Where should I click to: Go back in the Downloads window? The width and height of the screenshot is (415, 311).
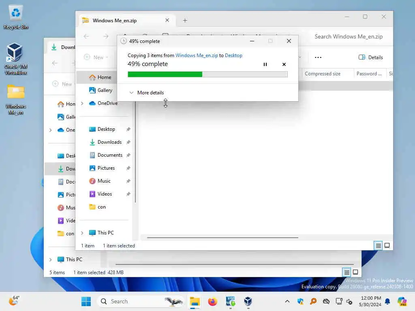coord(55,63)
